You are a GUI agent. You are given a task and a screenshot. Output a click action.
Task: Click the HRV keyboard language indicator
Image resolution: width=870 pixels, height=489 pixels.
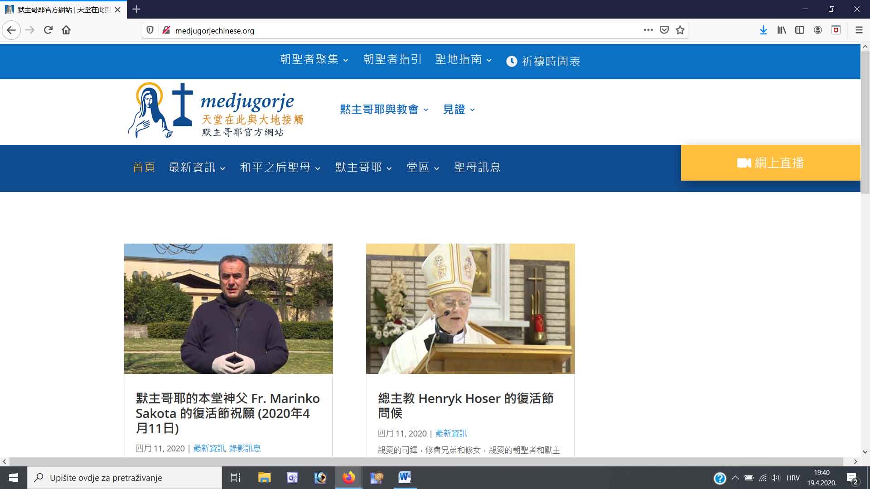[x=793, y=478]
